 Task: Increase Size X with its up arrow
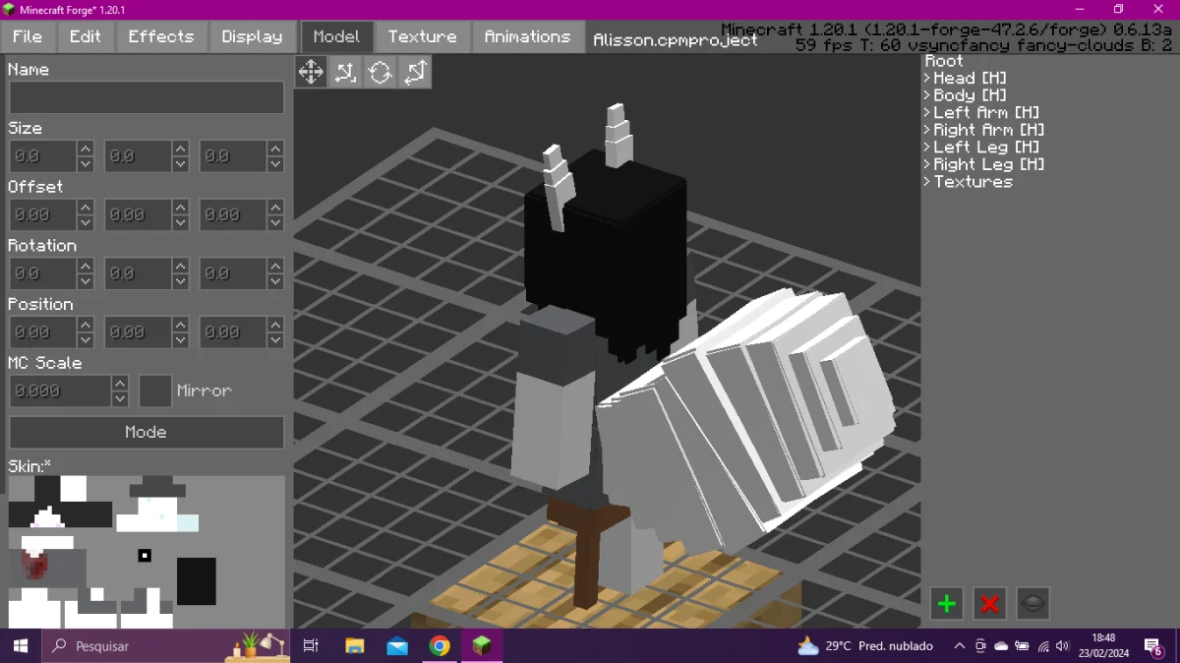click(x=86, y=149)
